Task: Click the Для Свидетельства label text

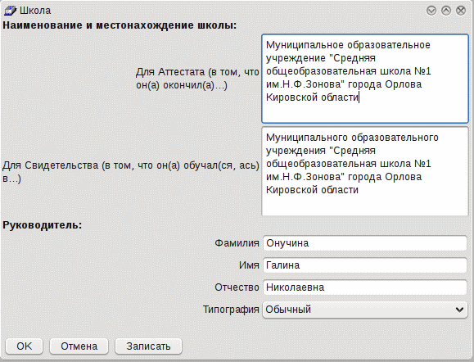Action: pyautogui.click(x=131, y=171)
